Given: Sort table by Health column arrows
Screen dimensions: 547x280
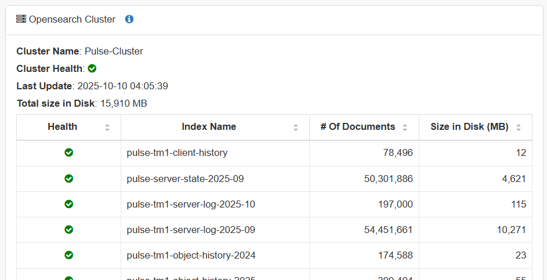Looking at the screenshot, I should (x=107, y=128).
